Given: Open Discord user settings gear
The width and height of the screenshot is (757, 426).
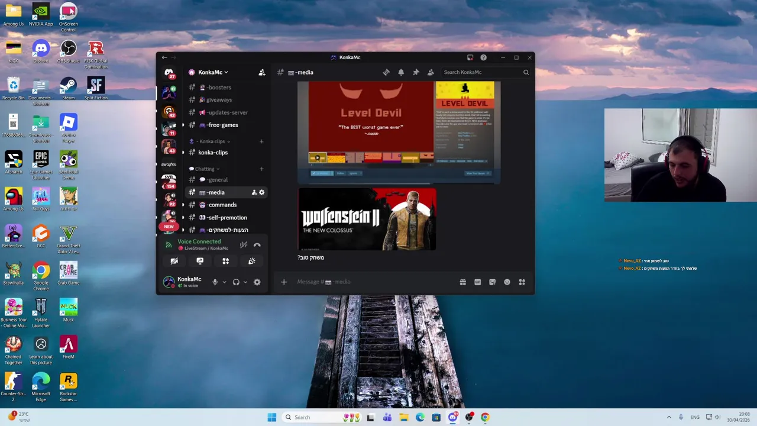Looking at the screenshot, I should (257, 282).
